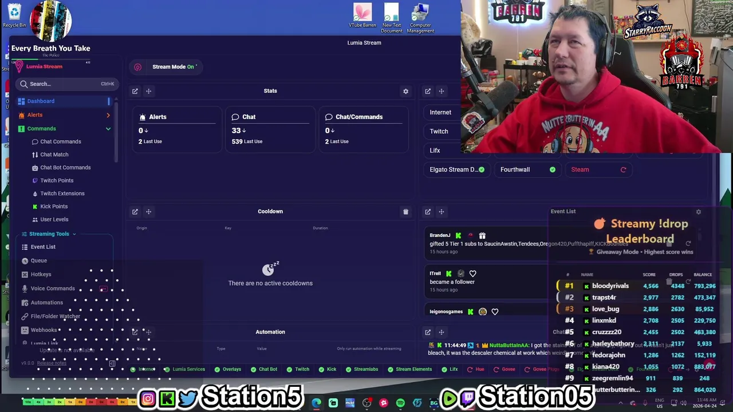Open Twitch Extensions in the sidebar

pos(62,193)
